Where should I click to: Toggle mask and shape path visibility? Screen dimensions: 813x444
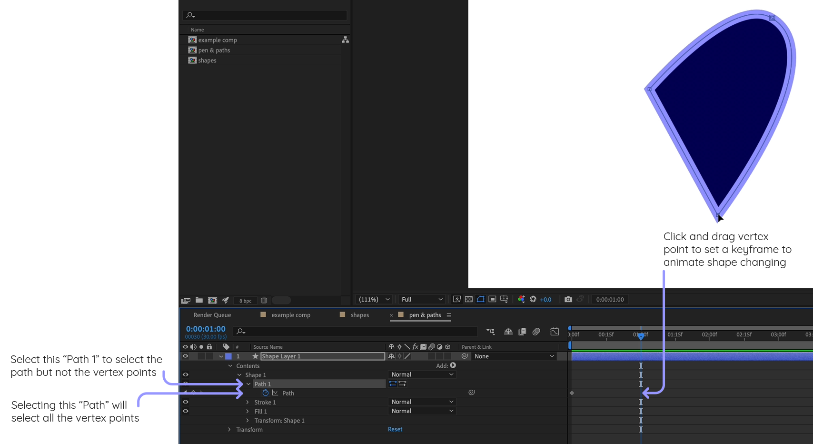point(480,299)
